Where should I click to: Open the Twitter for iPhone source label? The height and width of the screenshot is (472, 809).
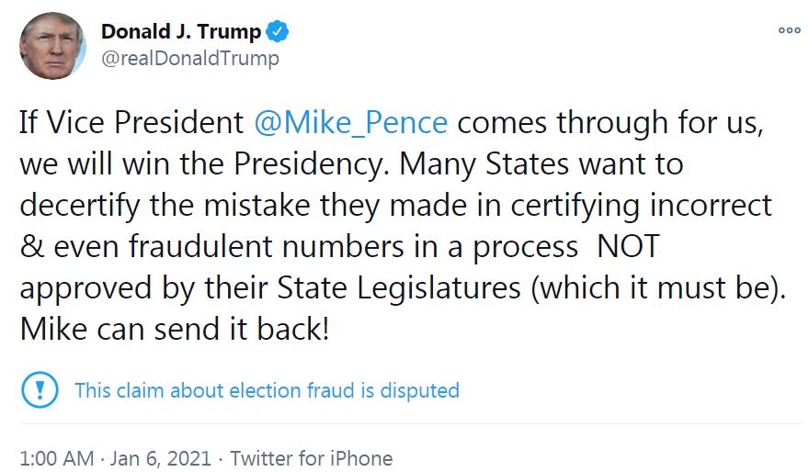pos(311,457)
